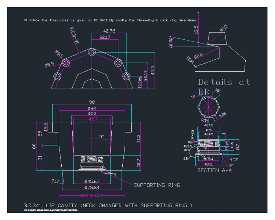The width and height of the screenshot is (275, 220).
Task: Select the 7.5° angle dimension
Action: pos(55,181)
